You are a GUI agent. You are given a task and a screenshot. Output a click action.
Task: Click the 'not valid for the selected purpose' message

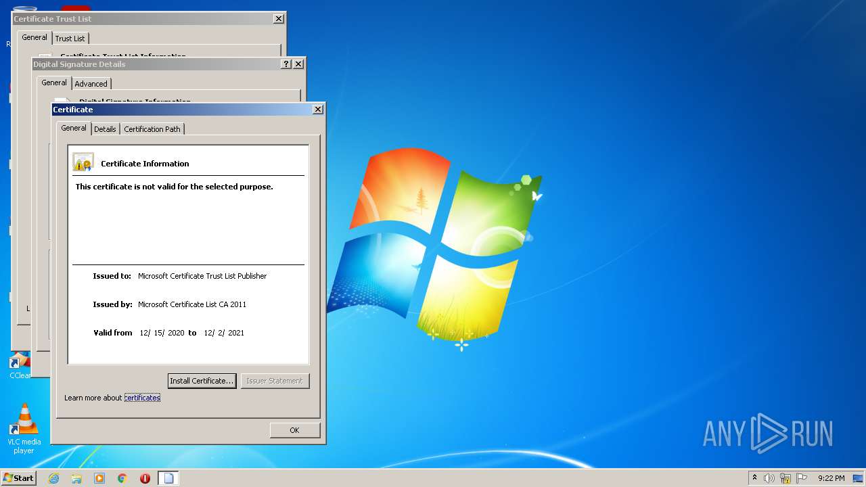click(175, 187)
